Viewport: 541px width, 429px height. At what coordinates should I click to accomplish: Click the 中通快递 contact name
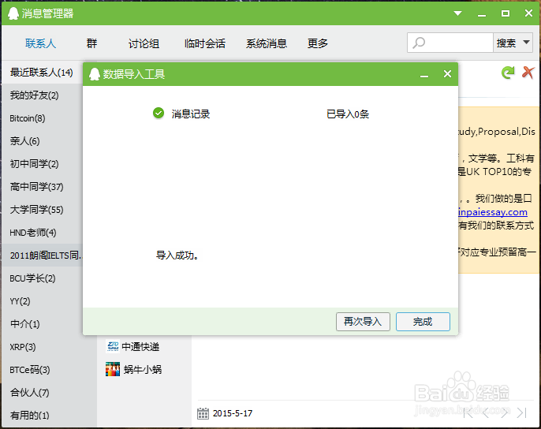(x=140, y=346)
